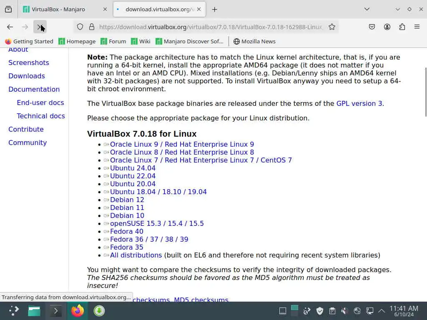The height and width of the screenshot is (320, 427).
Task: Open the clock showing 11:41 AM
Action: tap(404, 311)
